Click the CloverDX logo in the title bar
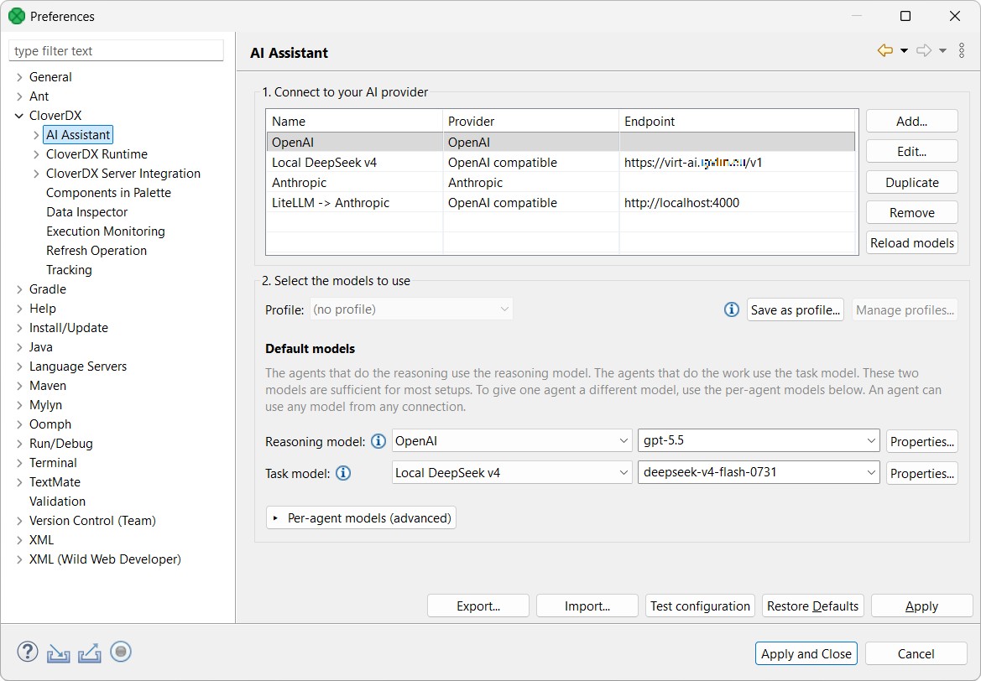981x681 pixels. pyautogui.click(x=17, y=16)
